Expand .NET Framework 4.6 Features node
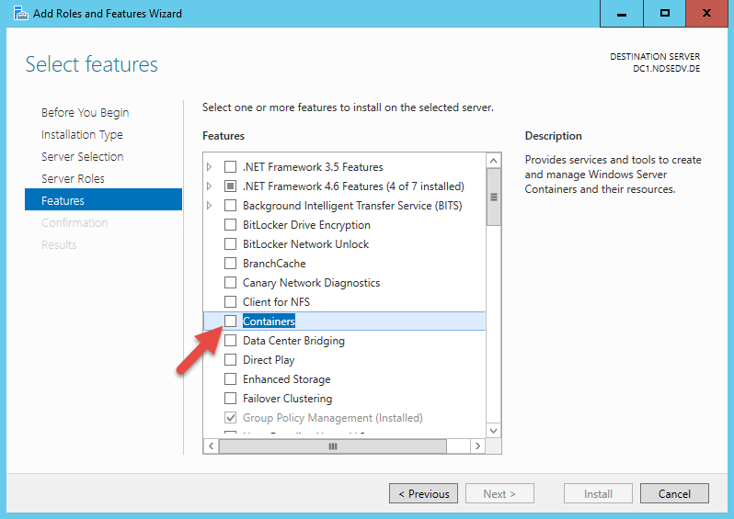734x519 pixels. (x=210, y=186)
